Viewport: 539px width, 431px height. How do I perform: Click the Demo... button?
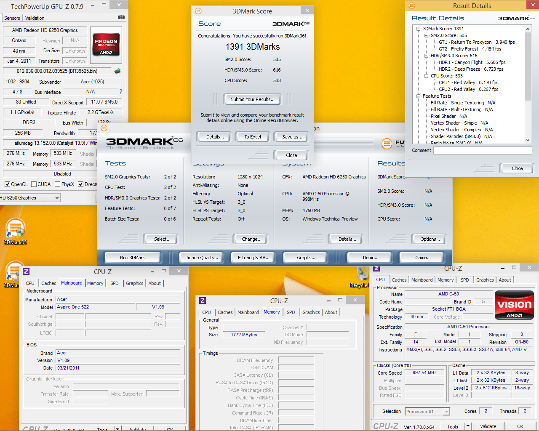tap(371, 258)
